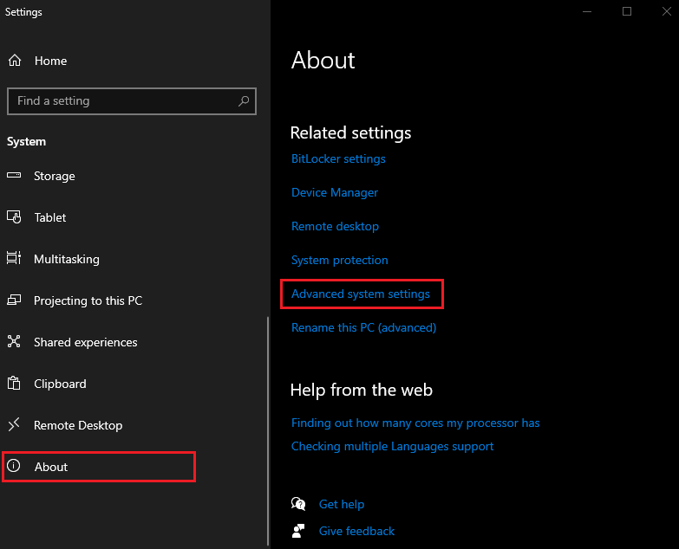The image size is (679, 549).
Task: Click the Multitasking icon
Action: click(14, 258)
